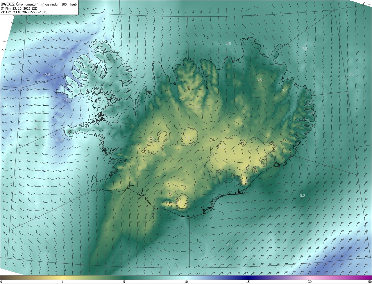
Task: Click the 7.0 value label on the north coast
Action: [x=228, y=43]
